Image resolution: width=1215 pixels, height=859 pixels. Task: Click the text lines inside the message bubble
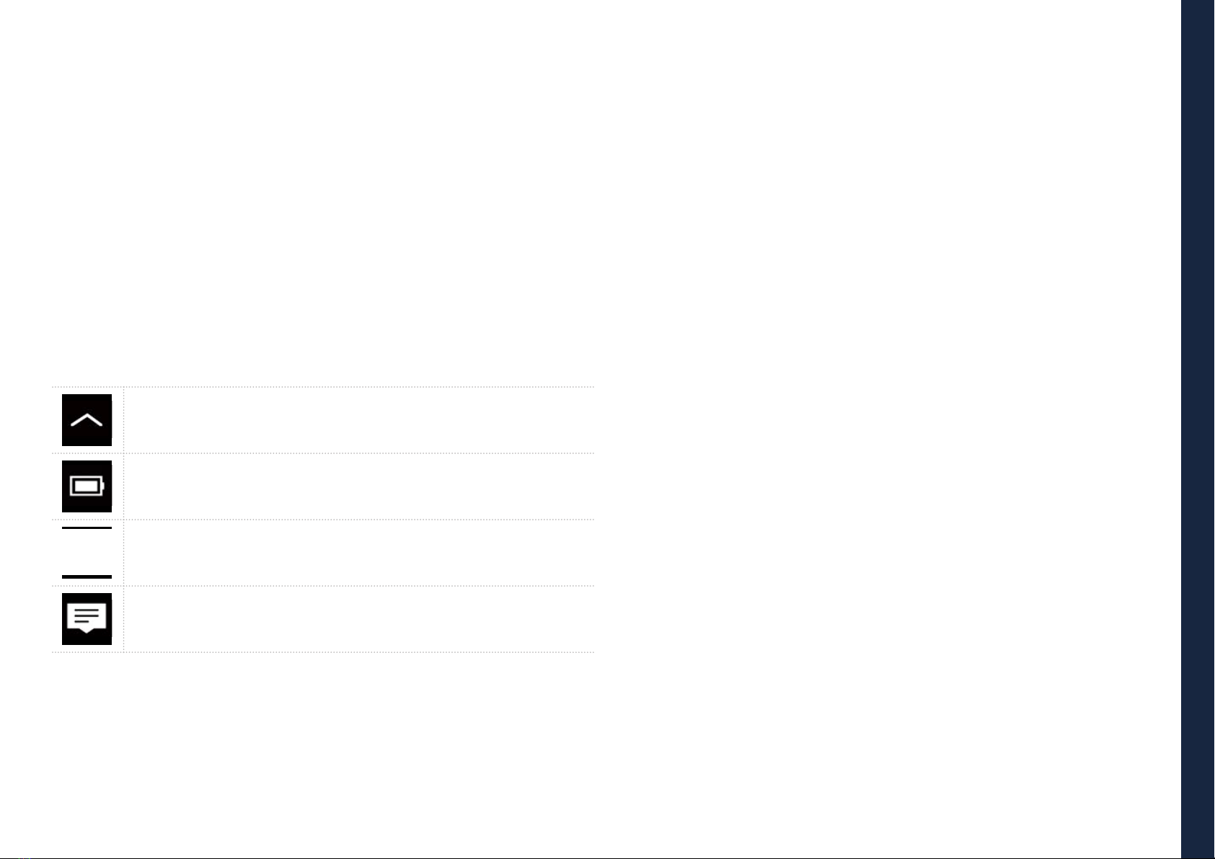(87, 616)
